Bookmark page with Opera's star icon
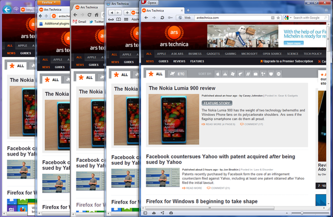Screen dimensions: 333x217 click(278, 18)
